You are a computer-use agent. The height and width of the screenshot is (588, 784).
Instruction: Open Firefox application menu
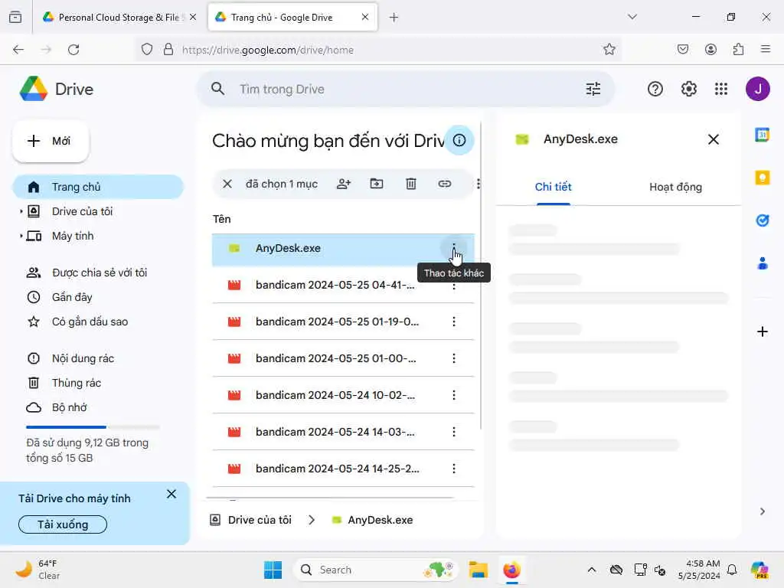(x=765, y=49)
